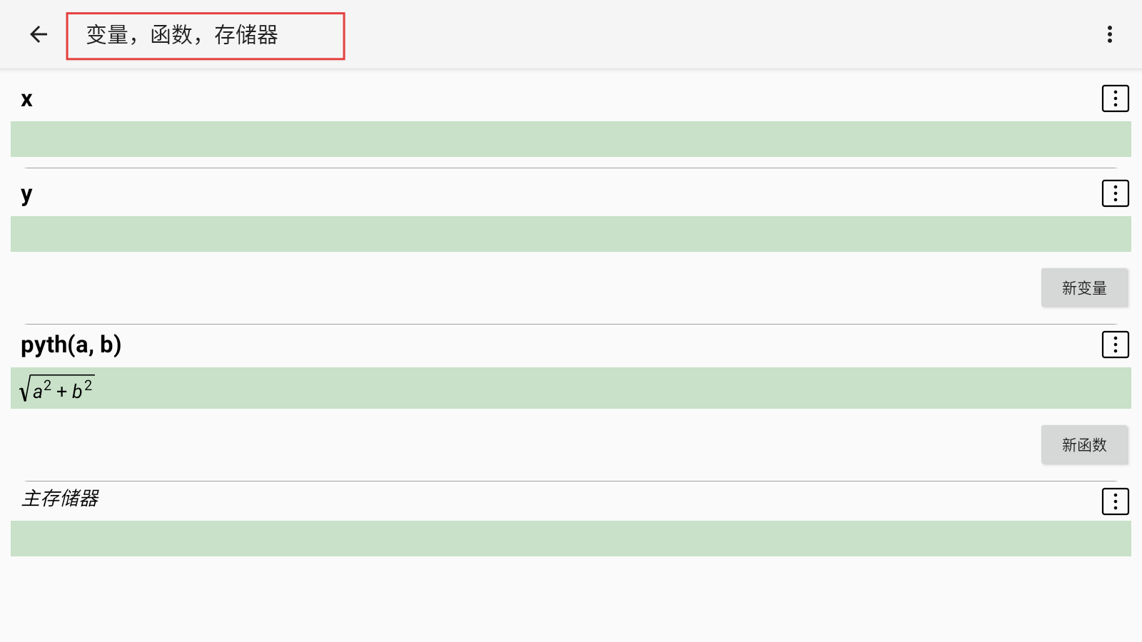
Task: Open the top-right overflow menu
Action: coord(1110,34)
